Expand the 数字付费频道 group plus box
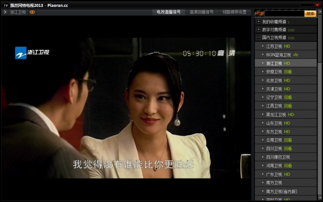The width and height of the screenshot is (323, 202). point(259,29)
